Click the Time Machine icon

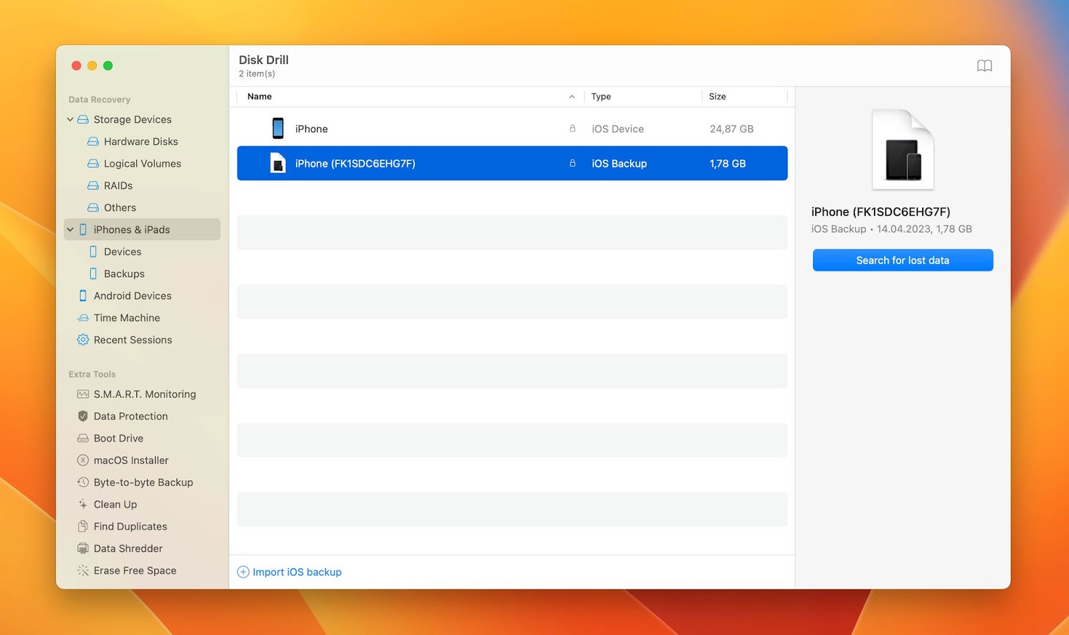click(x=83, y=318)
